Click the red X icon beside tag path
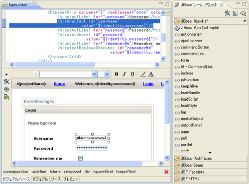Image resolution: width=249 pixels, height=184 pixels. [x=166, y=172]
